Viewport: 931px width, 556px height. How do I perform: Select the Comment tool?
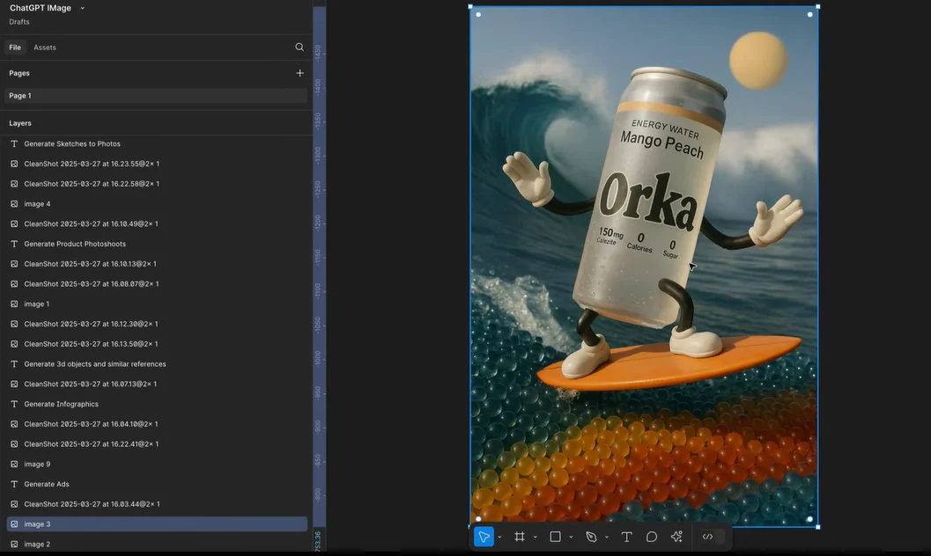coord(651,537)
